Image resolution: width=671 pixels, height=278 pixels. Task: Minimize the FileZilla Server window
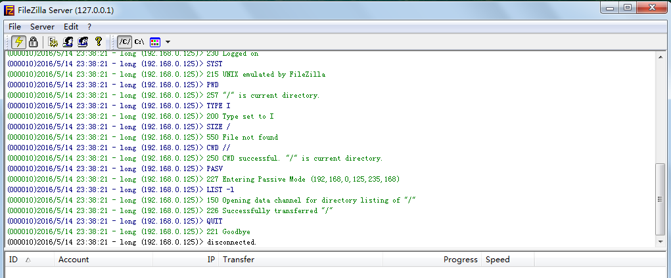pyautogui.click(x=611, y=8)
